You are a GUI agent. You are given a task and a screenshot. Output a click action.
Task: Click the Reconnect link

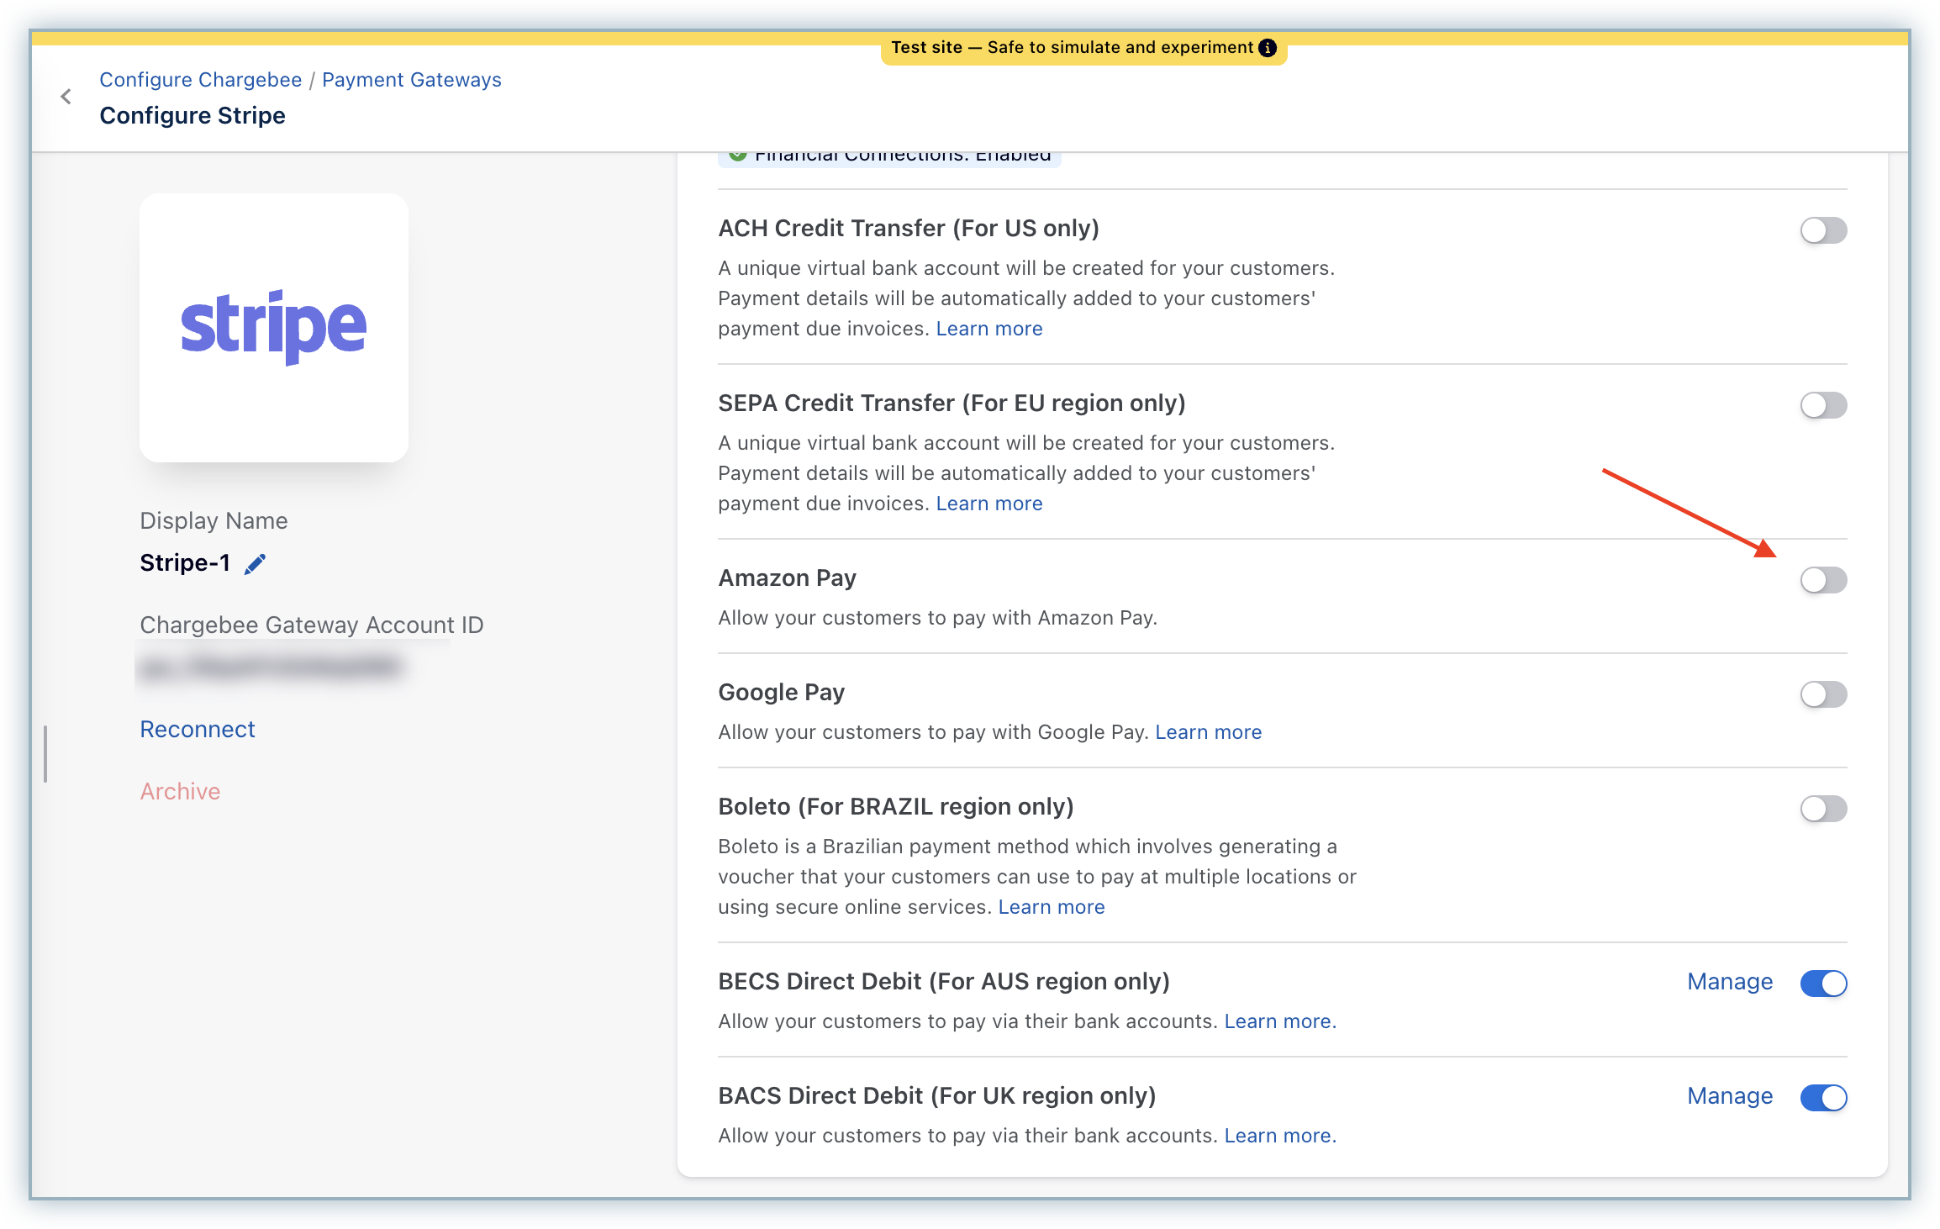tap(198, 730)
